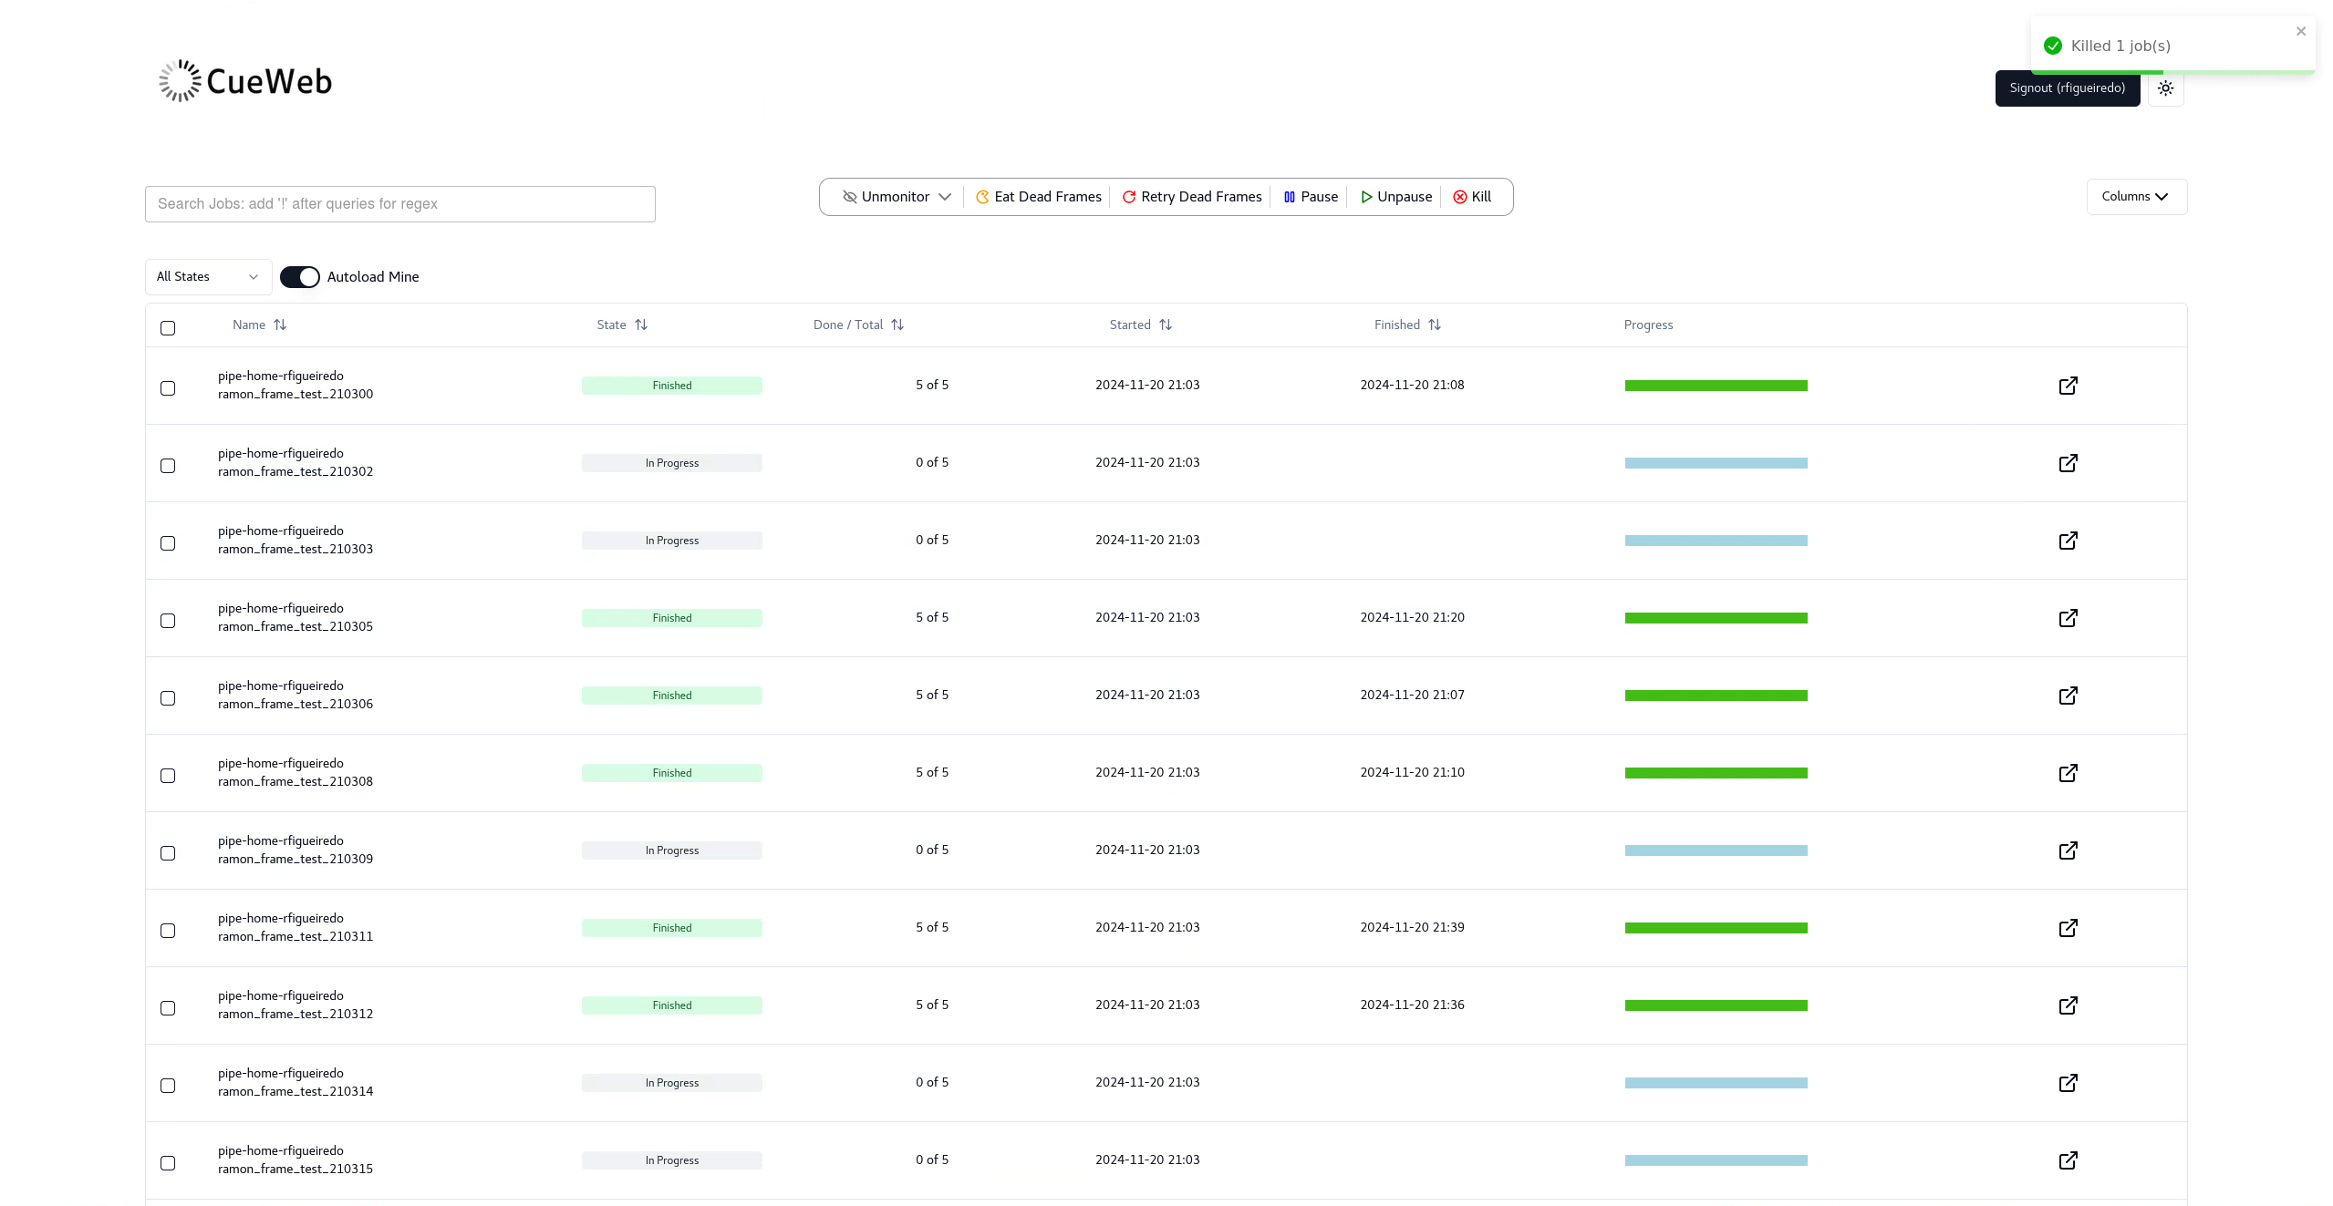Screen dimensions: 2333x1206
Task: Check job ramon_frame_test_210300
Action: point(168,388)
